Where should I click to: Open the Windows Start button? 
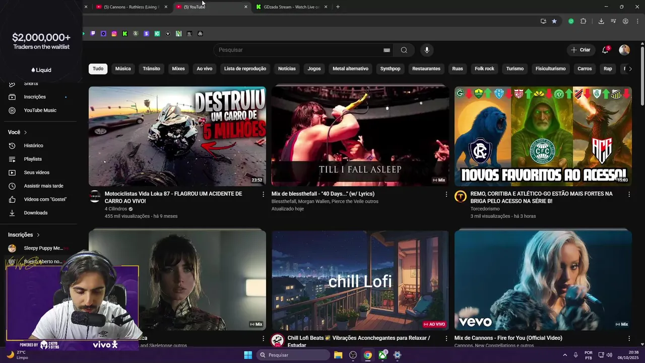[248, 355]
